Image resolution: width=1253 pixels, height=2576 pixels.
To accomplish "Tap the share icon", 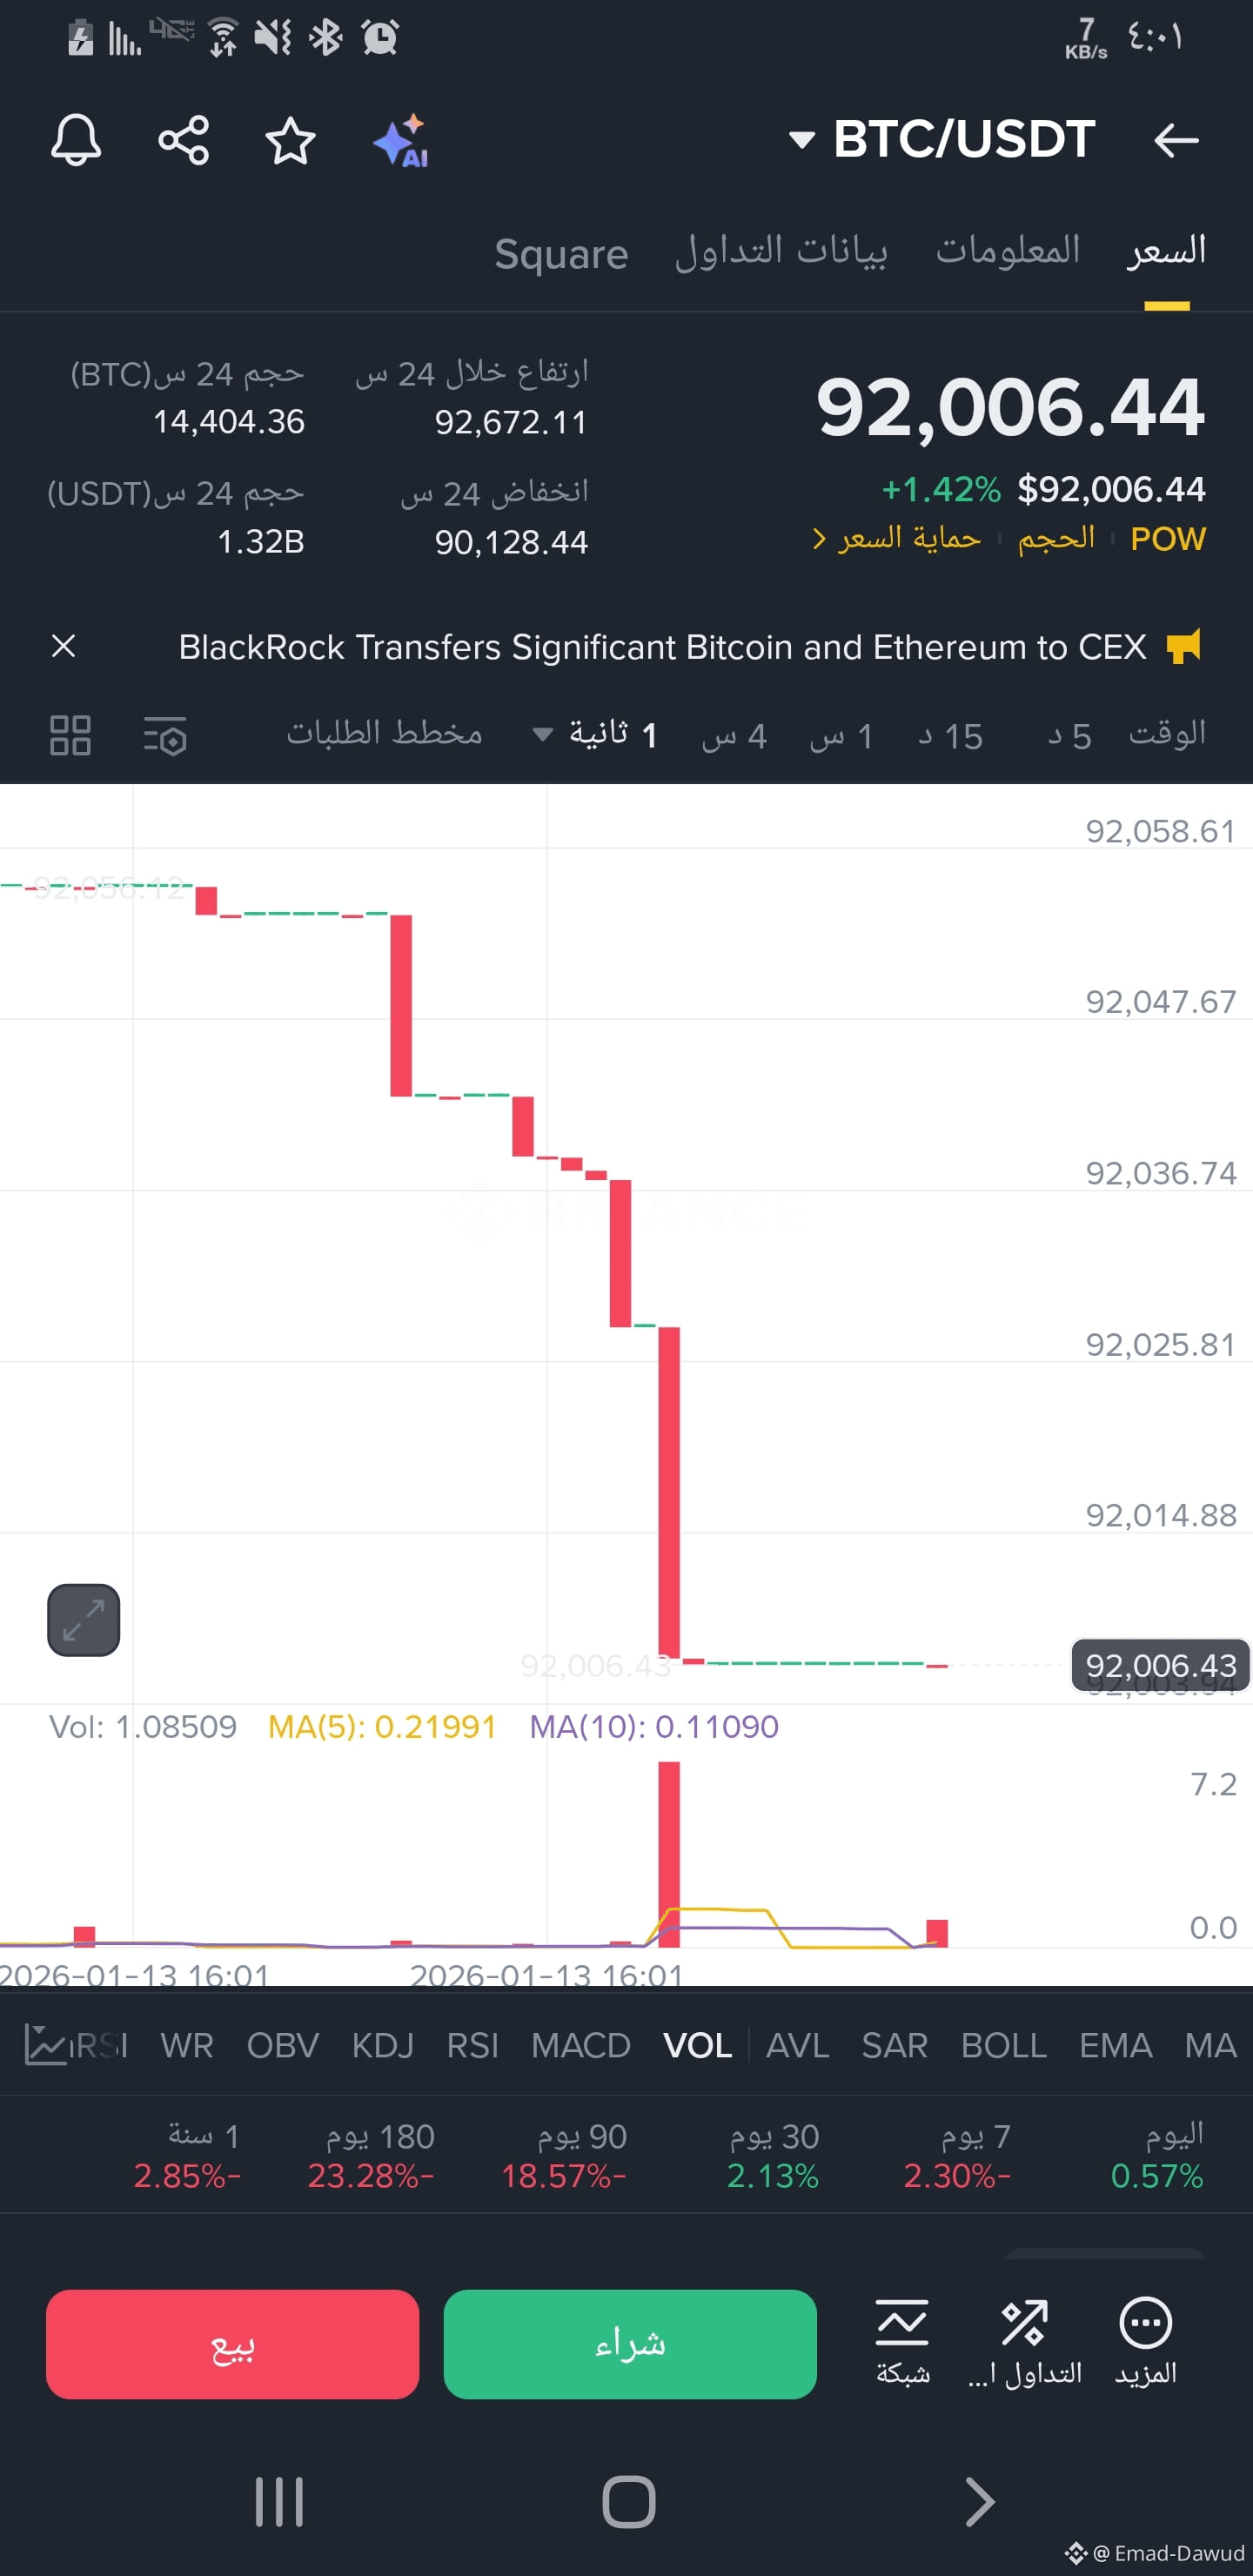I will [184, 140].
